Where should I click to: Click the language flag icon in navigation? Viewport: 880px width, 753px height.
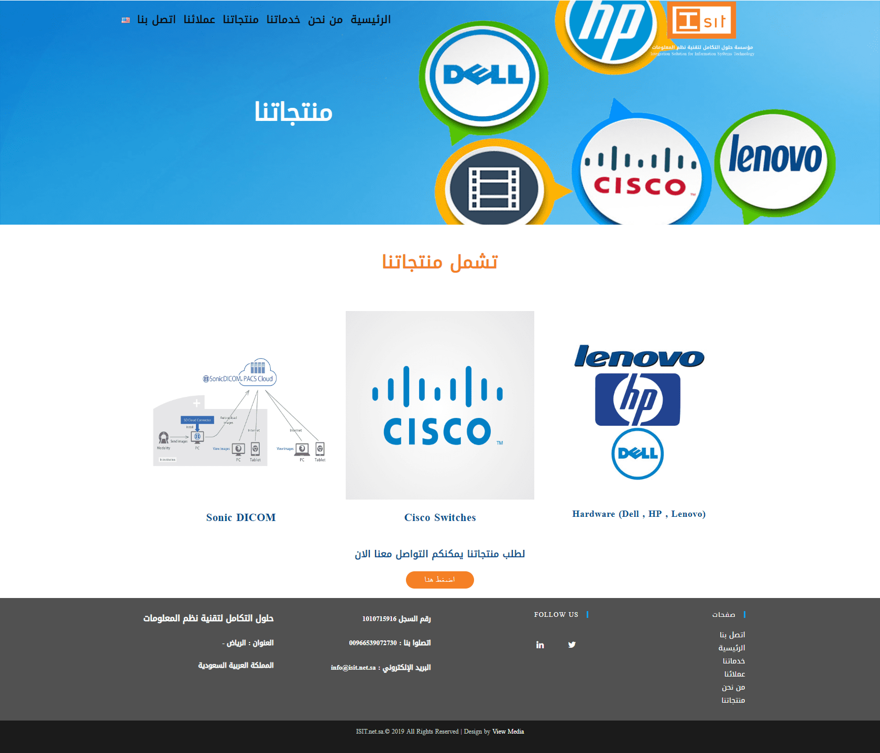click(x=126, y=20)
